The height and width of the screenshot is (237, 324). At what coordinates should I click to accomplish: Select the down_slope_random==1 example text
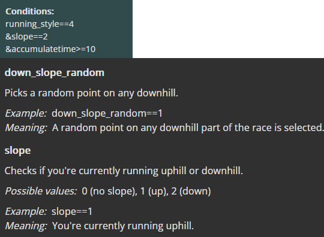pos(107,114)
